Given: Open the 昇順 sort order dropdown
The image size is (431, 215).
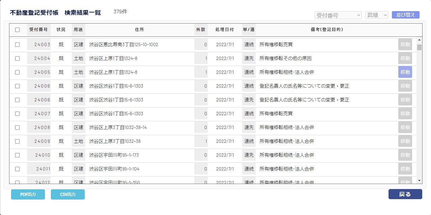Looking at the screenshot, I should point(377,15).
